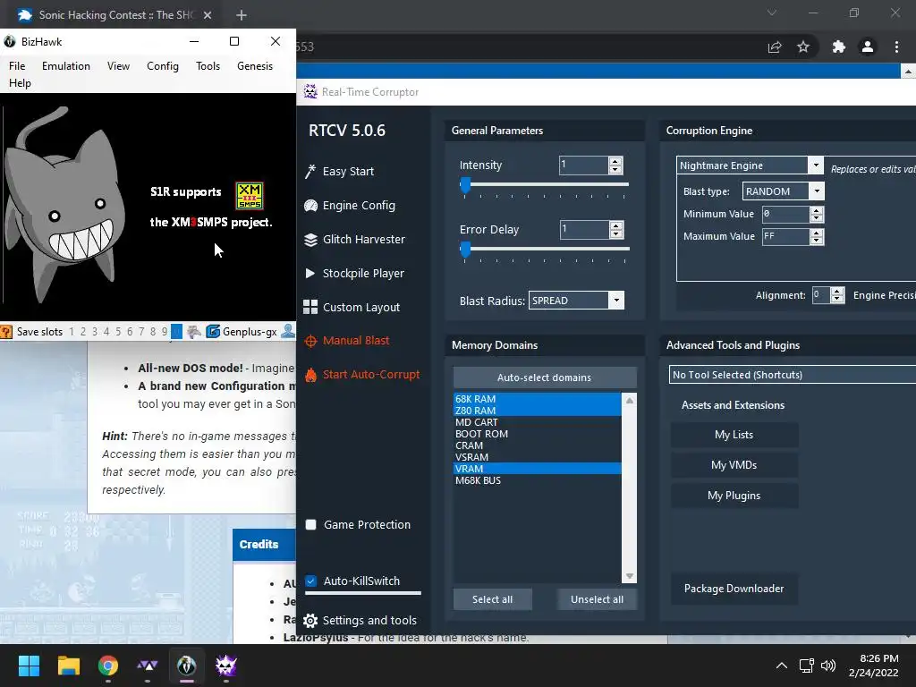Open the browser extensions puzzle icon
This screenshot has height=687, width=916.
839,47
